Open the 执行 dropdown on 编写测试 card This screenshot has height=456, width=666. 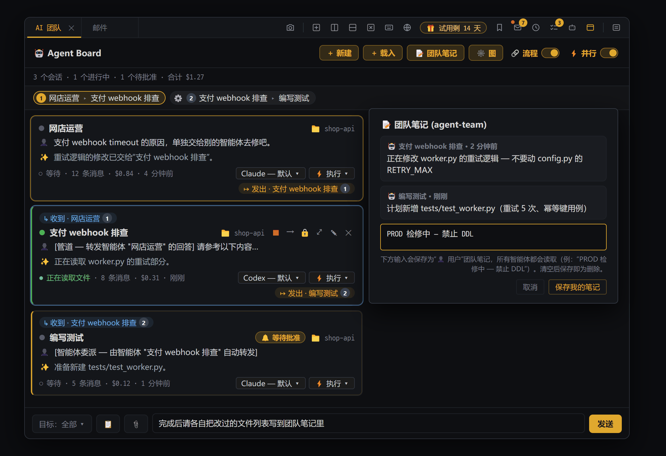pyautogui.click(x=331, y=383)
